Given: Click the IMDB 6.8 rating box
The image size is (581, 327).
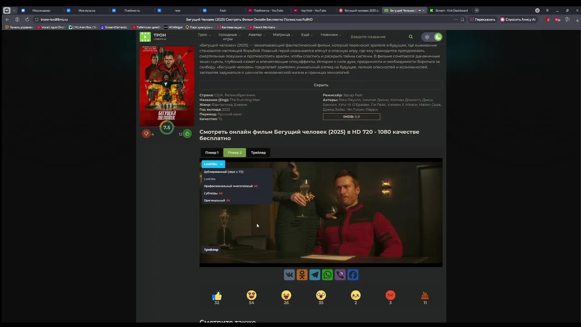Looking at the screenshot, I should (x=351, y=117).
